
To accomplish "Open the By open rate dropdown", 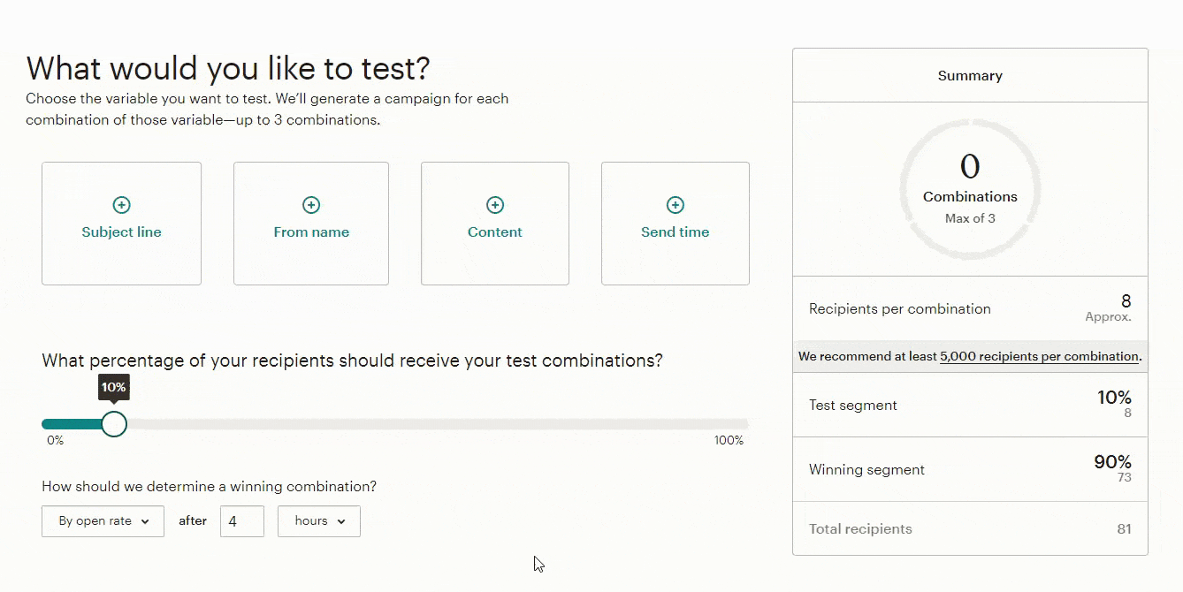I will (x=103, y=521).
